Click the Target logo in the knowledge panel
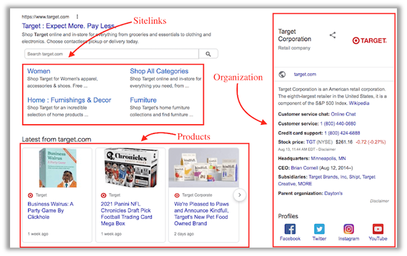This screenshot has width=407, height=256. [x=369, y=41]
